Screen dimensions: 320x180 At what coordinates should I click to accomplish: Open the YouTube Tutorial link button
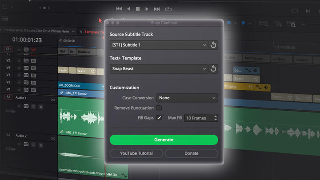pyautogui.click(x=136, y=153)
